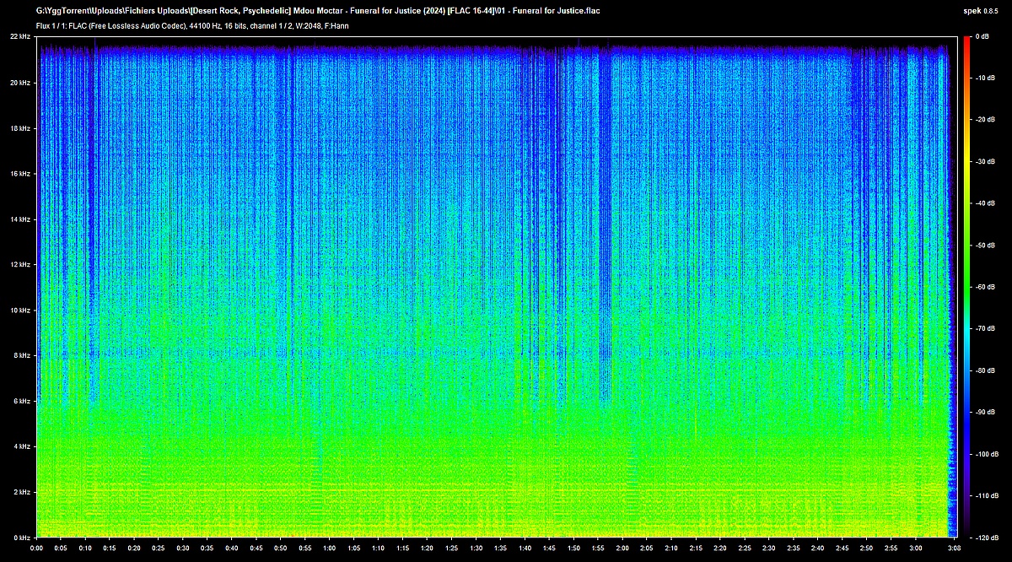Click the 2:00 time axis label
The height and width of the screenshot is (562, 1012).
(x=622, y=548)
